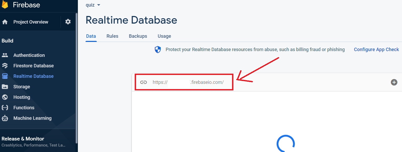The width and height of the screenshot is (402, 152).
Task: Click 'Protect your Realtime Database resources' message
Action: tap(255, 50)
